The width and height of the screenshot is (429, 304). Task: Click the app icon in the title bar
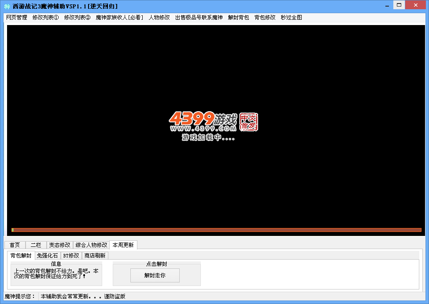click(x=7, y=6)
